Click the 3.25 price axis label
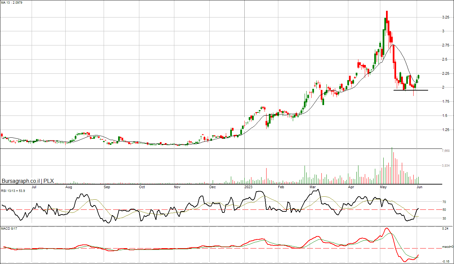The image size is (454, 264). coord(446,17)
